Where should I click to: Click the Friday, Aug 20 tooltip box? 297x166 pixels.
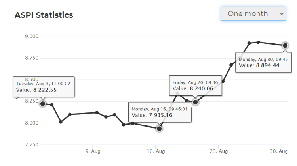[196, 86]
